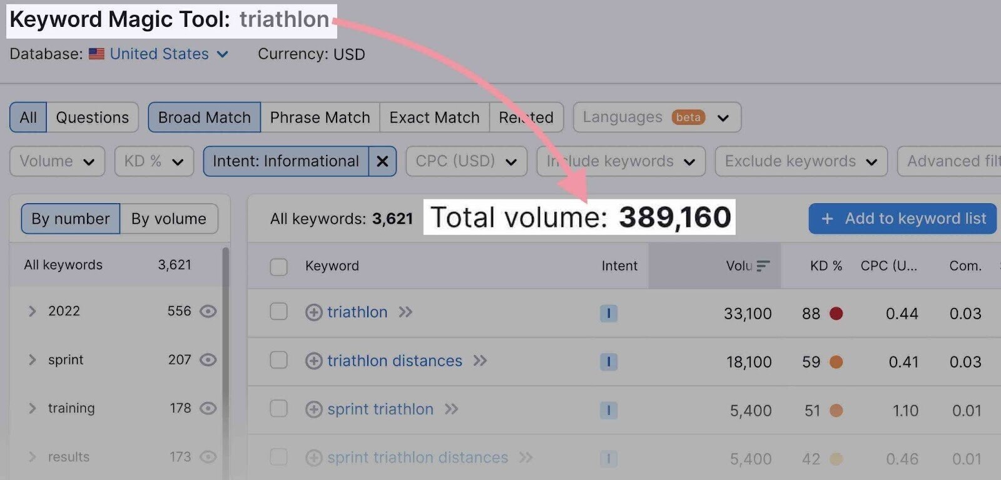The width and height of the screenshot is (1001, 480).
Task: Remove the Intent: Informational filter
Action: coord(382,161)
